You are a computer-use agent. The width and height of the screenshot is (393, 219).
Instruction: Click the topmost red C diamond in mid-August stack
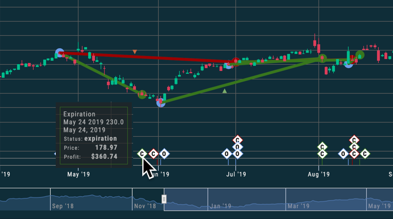point(354,140)
